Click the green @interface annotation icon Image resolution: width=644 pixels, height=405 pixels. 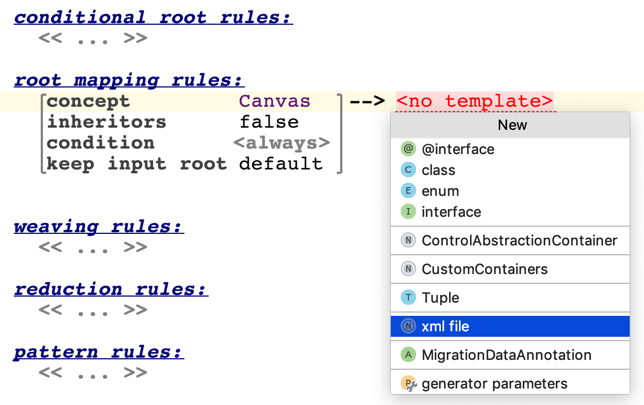click(408, 149)
